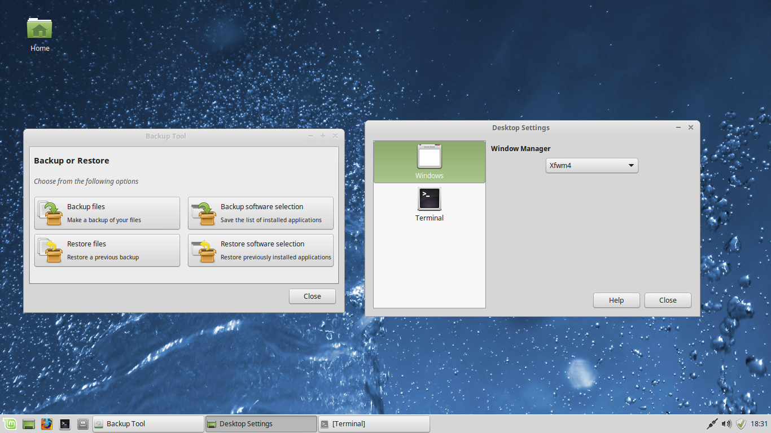Click Close button in Desktop Settings window

(x=668, y=300)
